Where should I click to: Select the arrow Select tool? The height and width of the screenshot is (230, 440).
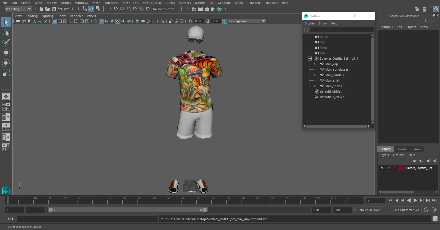tap(6, 22)
